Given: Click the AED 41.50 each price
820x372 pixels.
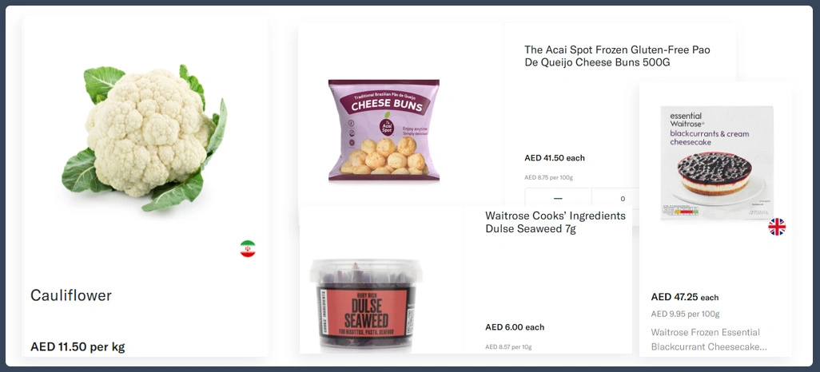Looking at the screenshot, I should (x=555, y=158).
